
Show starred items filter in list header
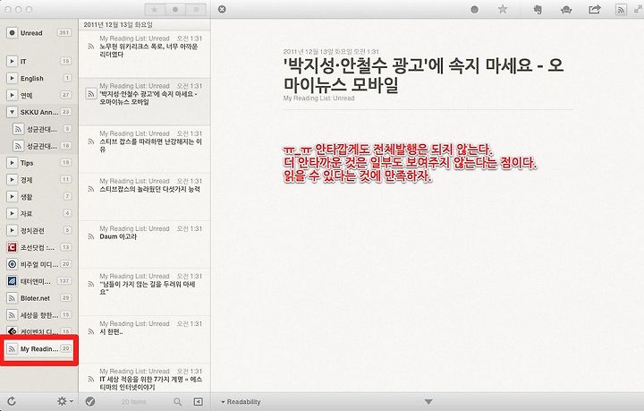(x=155, y=10)
